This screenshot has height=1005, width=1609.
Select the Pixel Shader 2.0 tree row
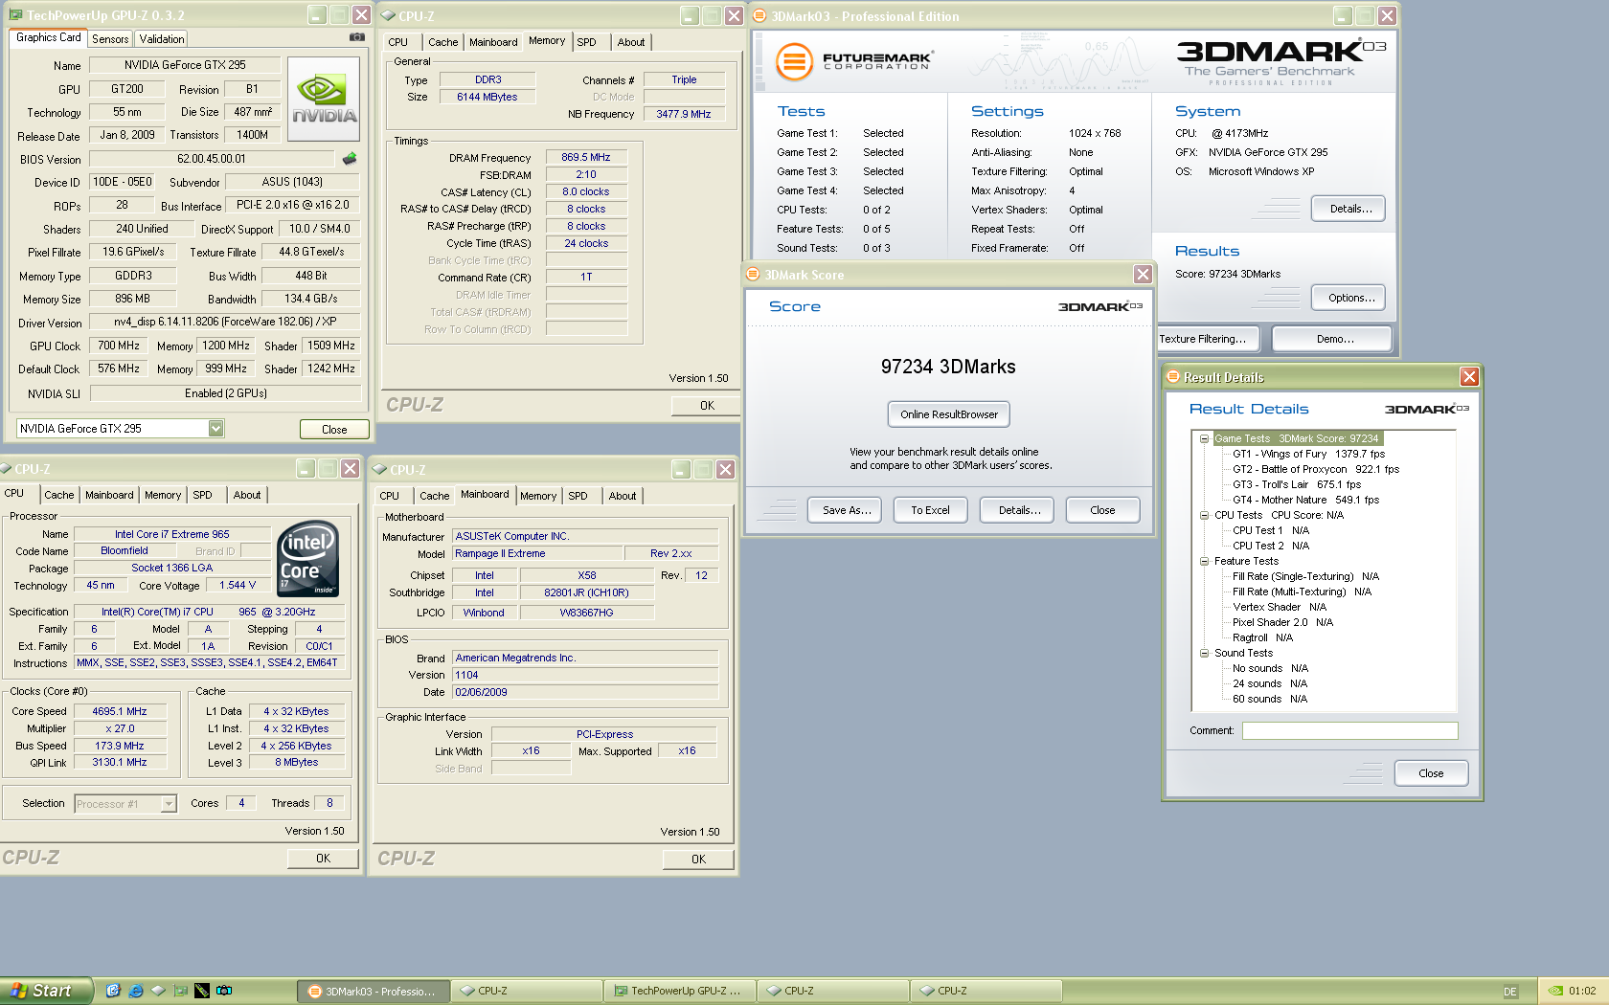(1282, 622)
